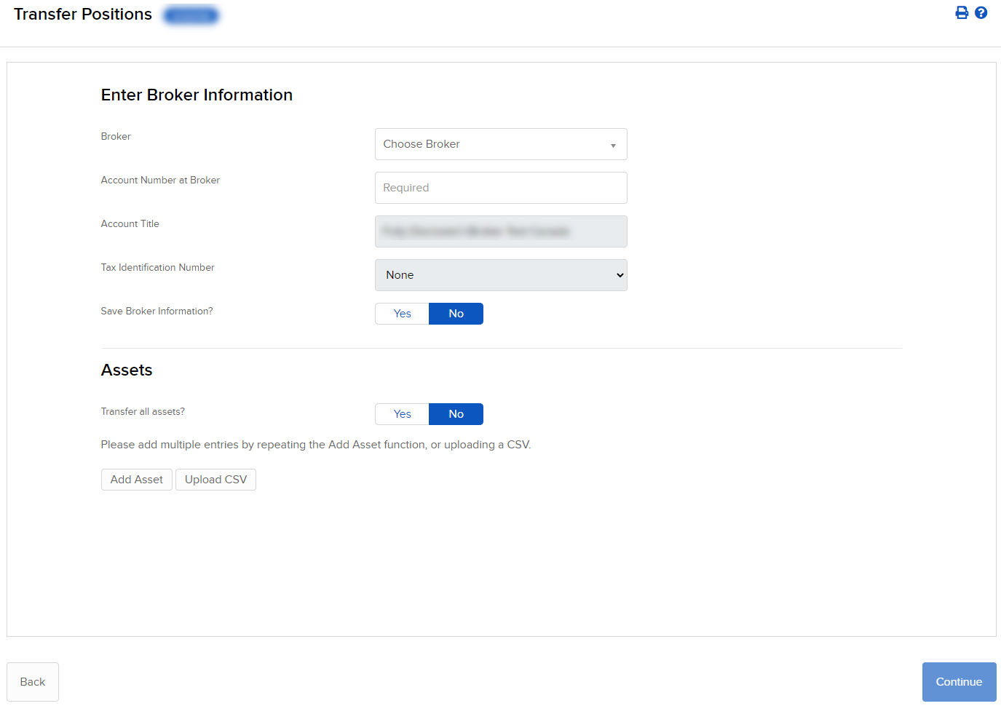Image resolution: width=1001 pixels, height=706 pixels.
Task: Click the Transfer Positions page title
Action: 82,14
